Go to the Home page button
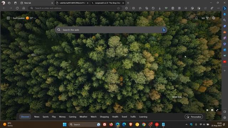The image size is (228, 128). click(24, 8)
